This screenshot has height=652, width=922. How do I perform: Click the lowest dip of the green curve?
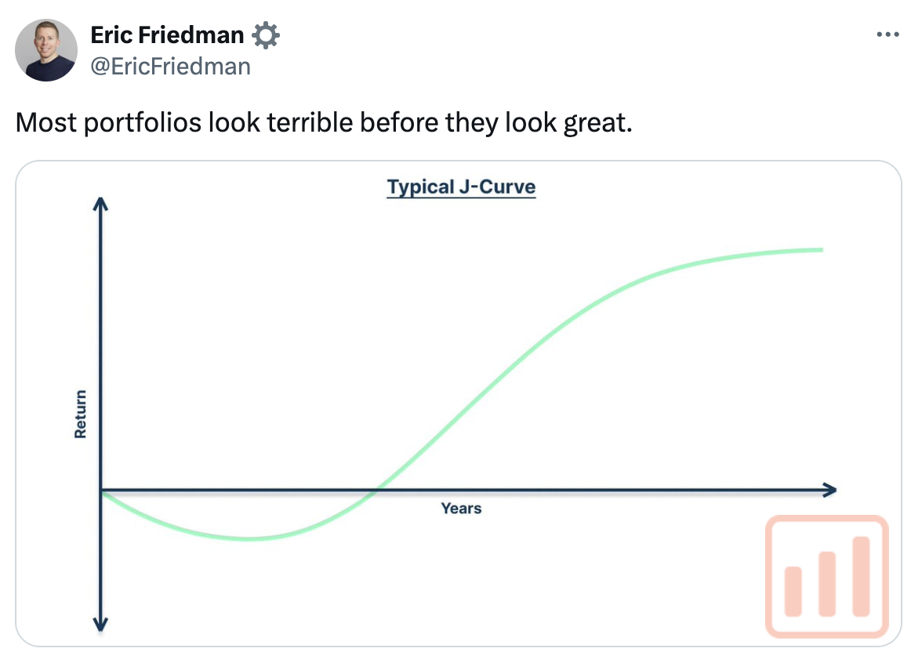249,538
